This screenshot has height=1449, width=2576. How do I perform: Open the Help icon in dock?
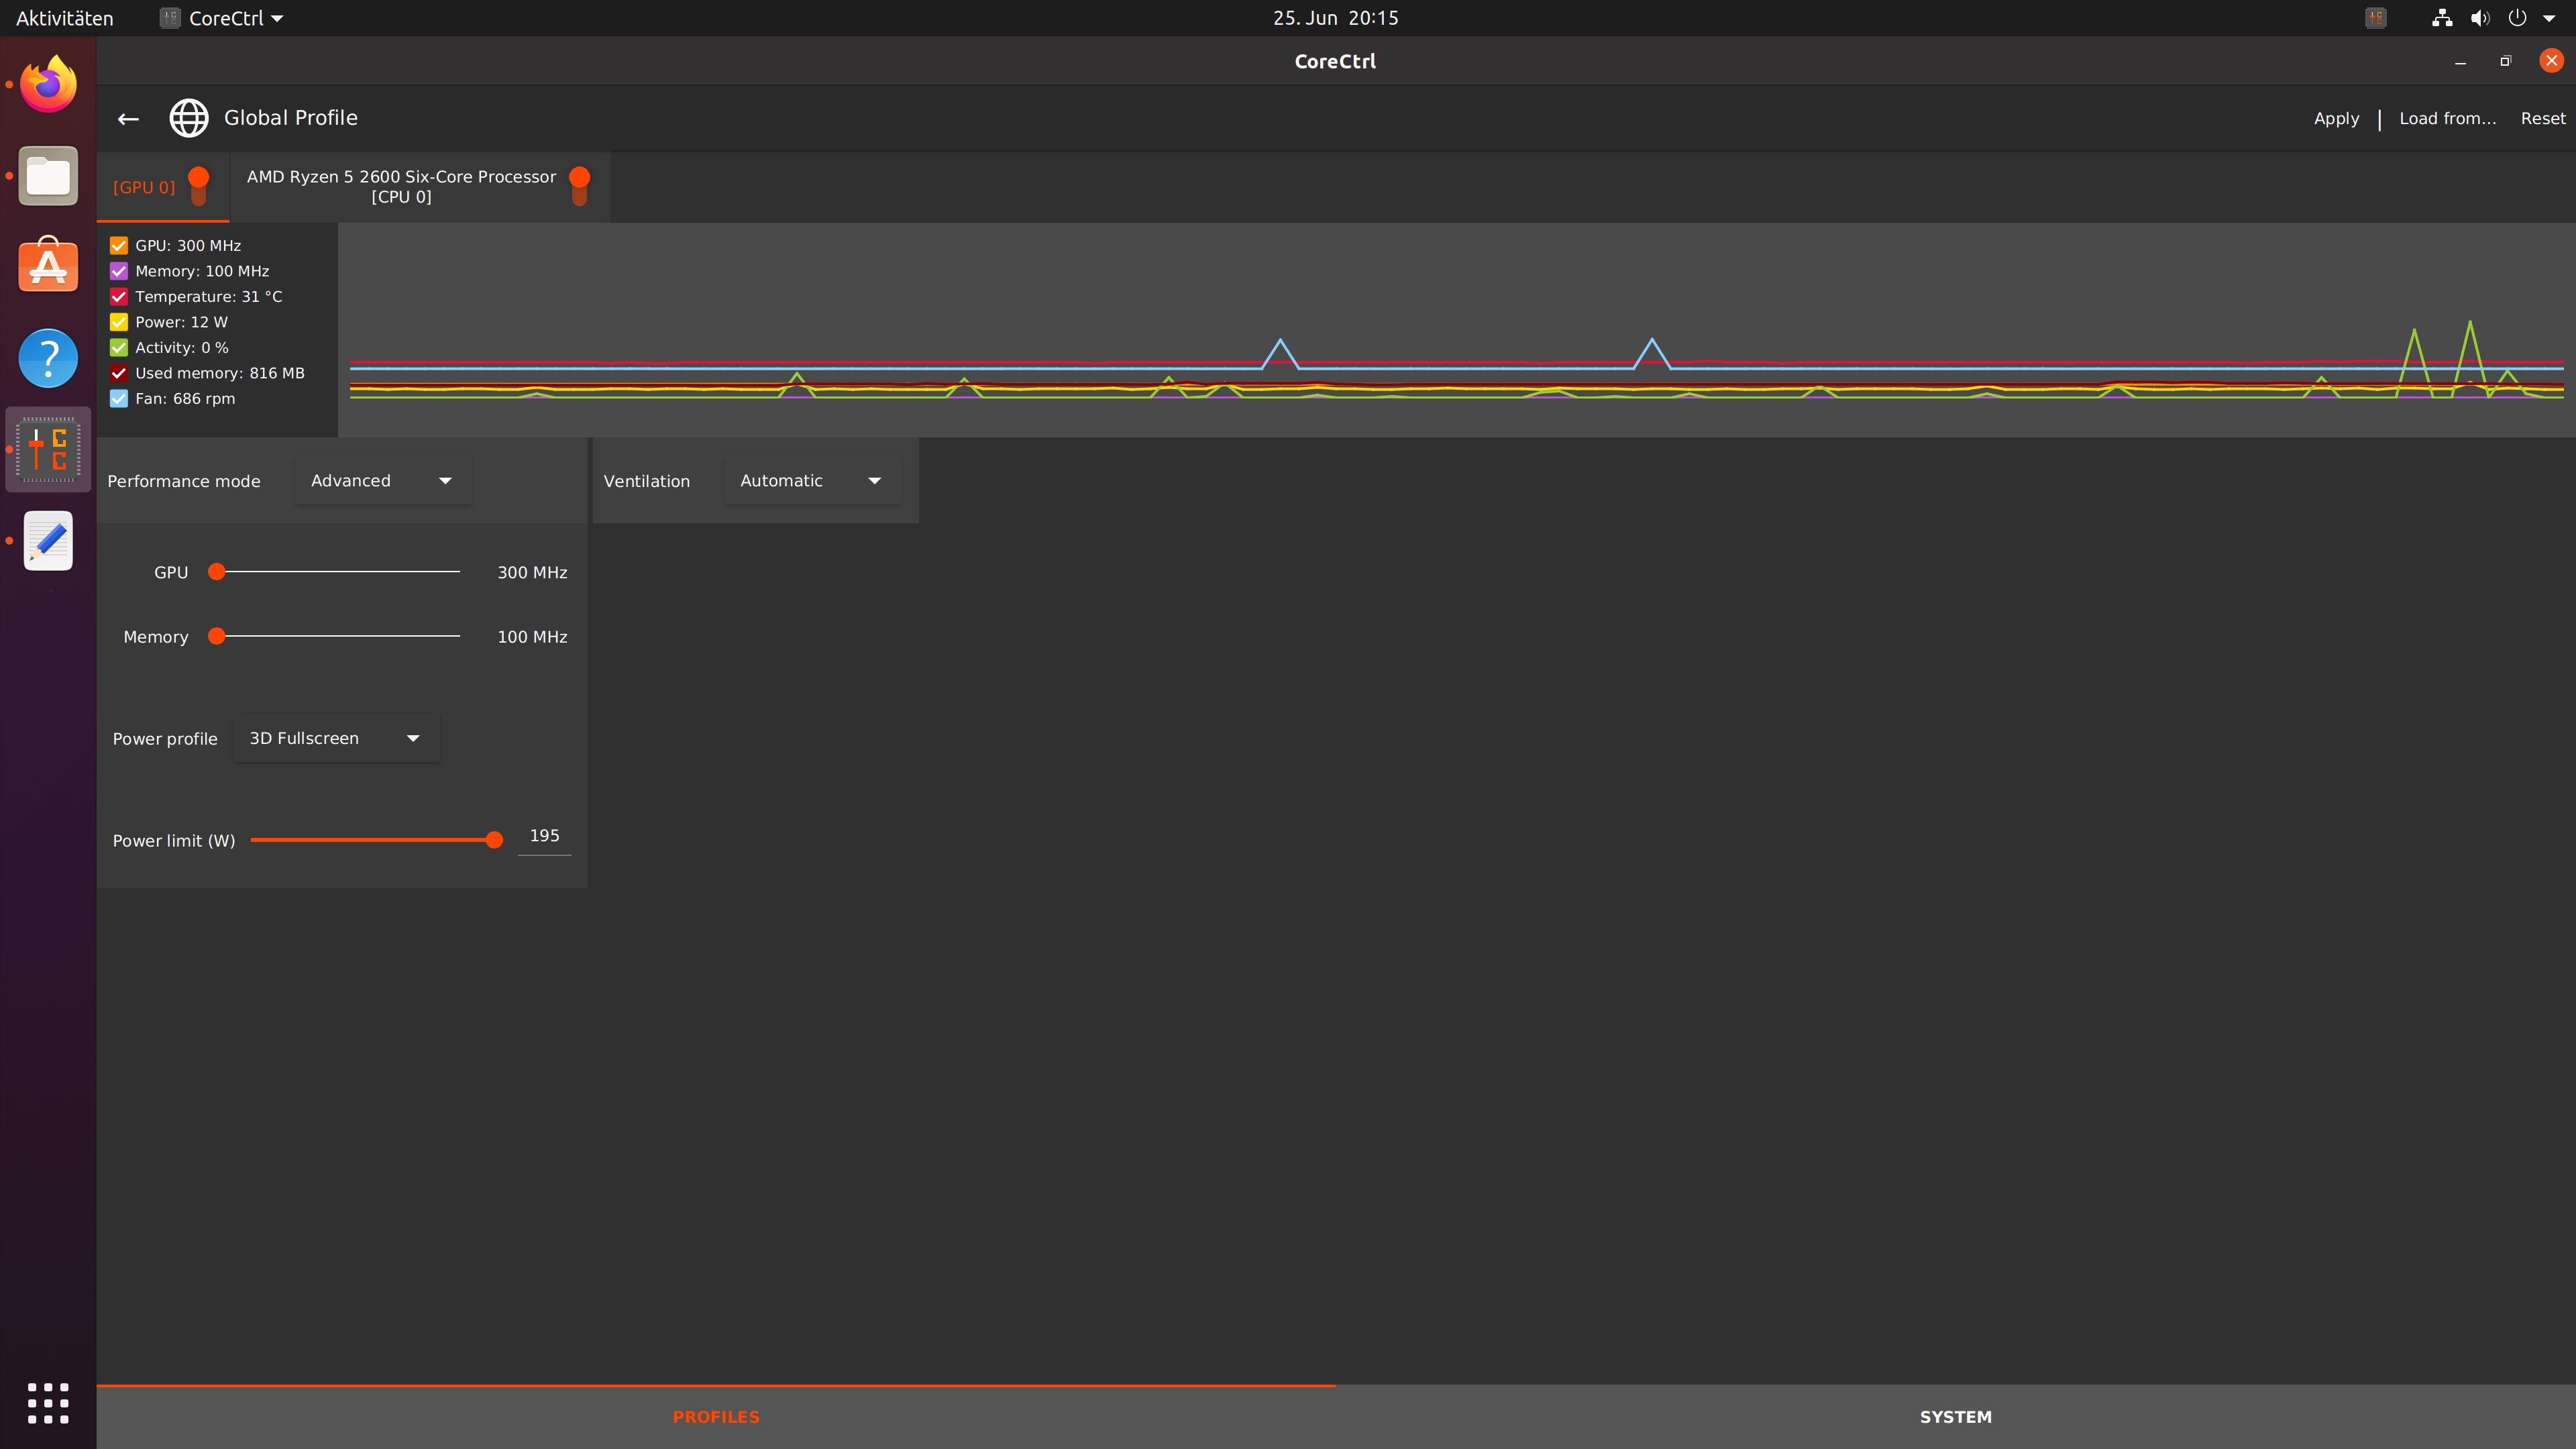(x=48, y=357)
